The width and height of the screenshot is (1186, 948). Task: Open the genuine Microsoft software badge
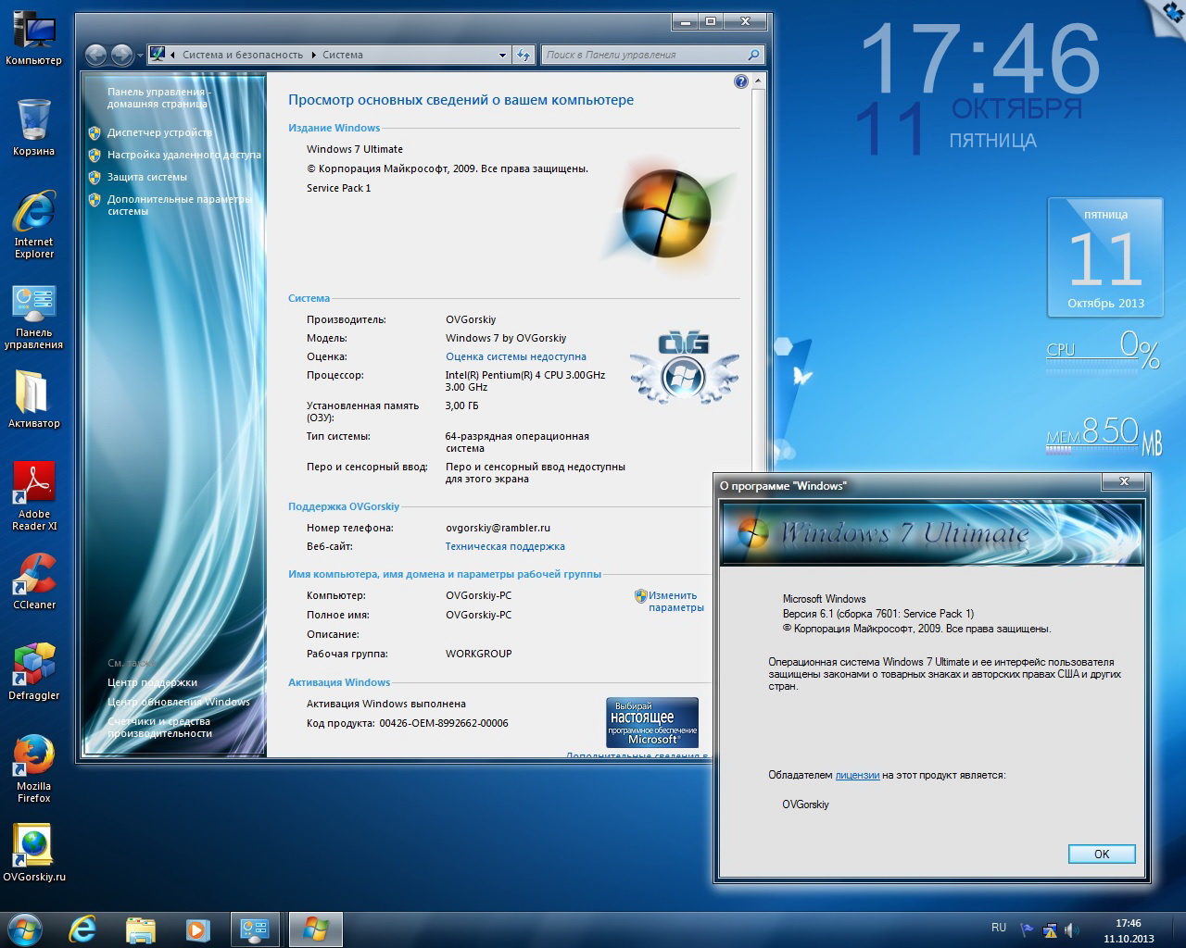point(652,722)
